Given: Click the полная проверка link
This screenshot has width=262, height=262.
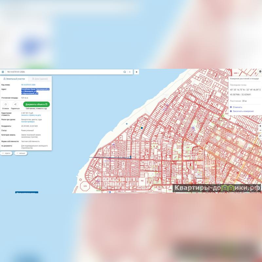Looking at the screenshot, I should (x=28, y=122).
